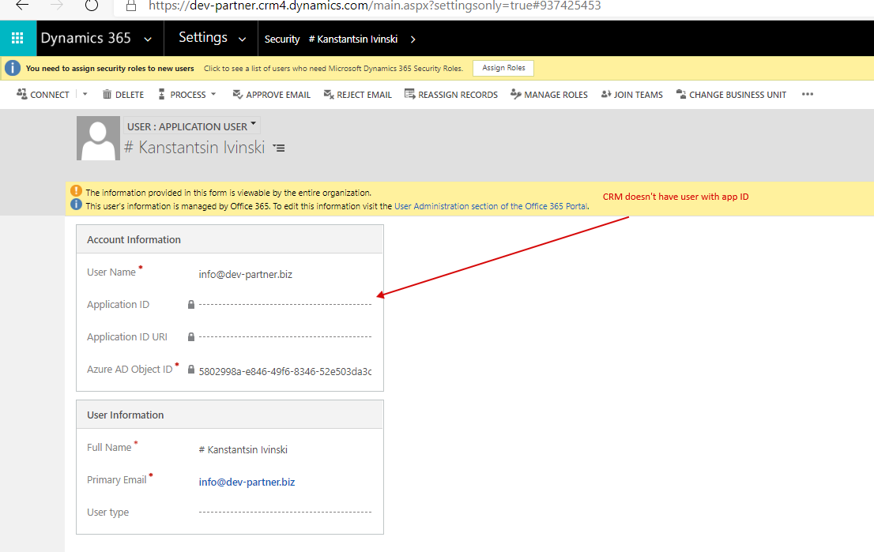Click the Change Business Unit command

[731, 94]
